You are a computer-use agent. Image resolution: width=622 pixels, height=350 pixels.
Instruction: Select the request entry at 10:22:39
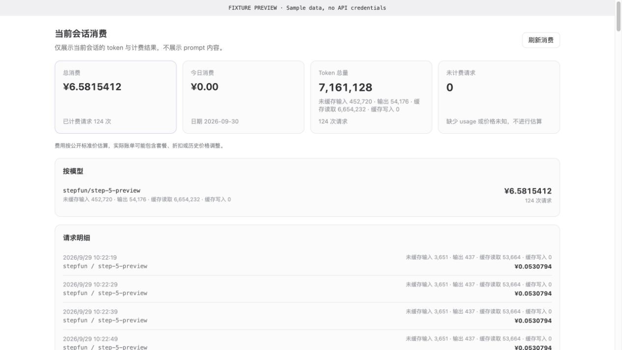(x=307, y=316)
